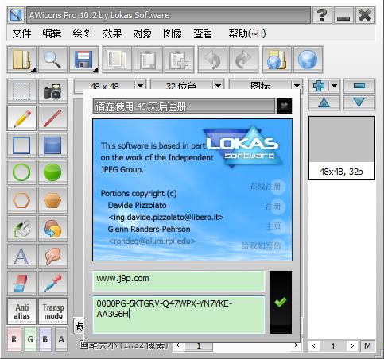The width and height of the screenshot is (384, 359).
Task: Open the folder button's corner dropdown arrow
Action: (x=33, y=70)
